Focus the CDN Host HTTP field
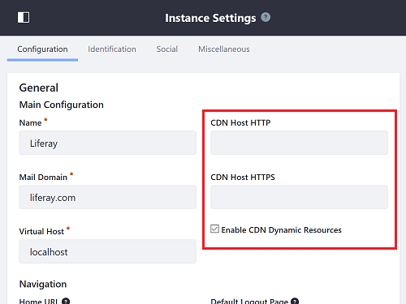406x304 pixels. (299, 143)
